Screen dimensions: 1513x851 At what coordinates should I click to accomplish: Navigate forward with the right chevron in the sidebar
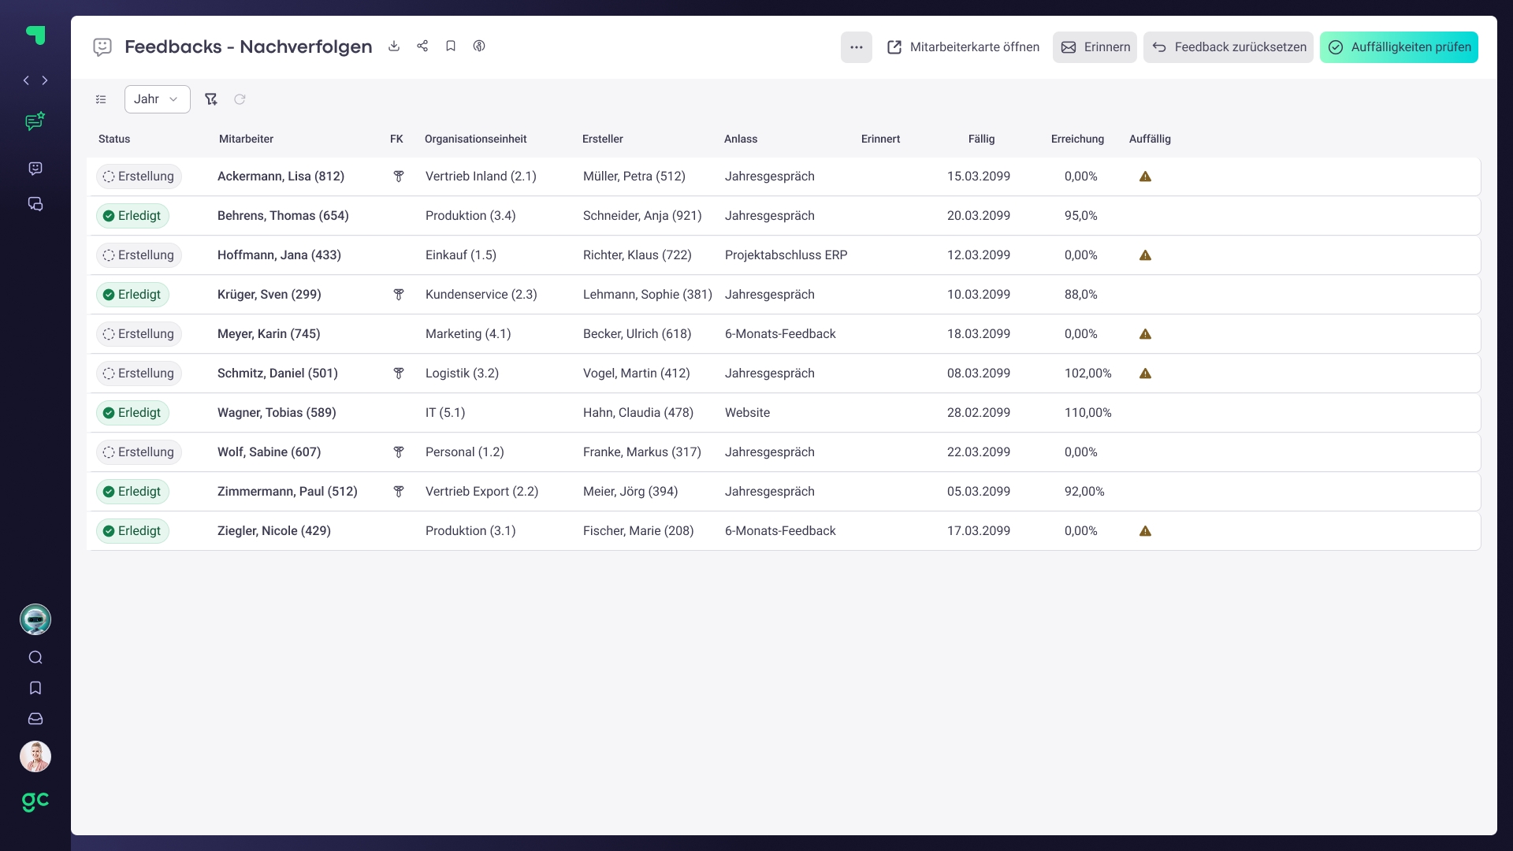pyautogui.click(x=45, y=80)
